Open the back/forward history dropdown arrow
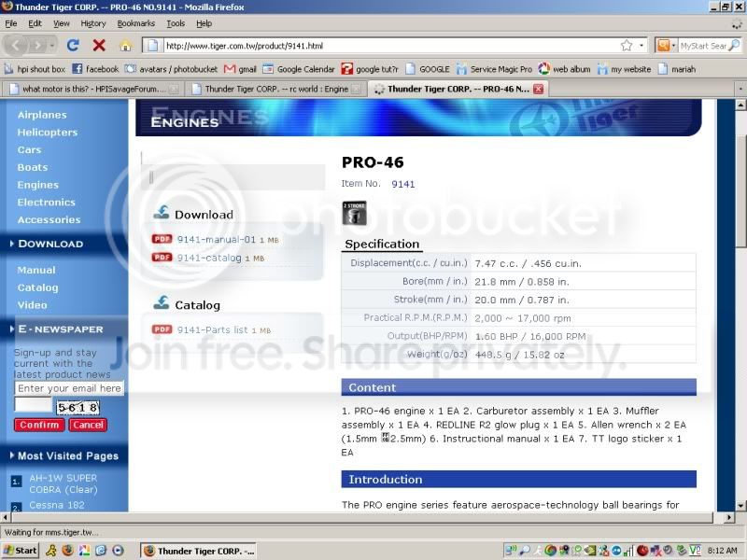This screenshot has width=747, height=560. pyautogui.click(x=52, y=46)
